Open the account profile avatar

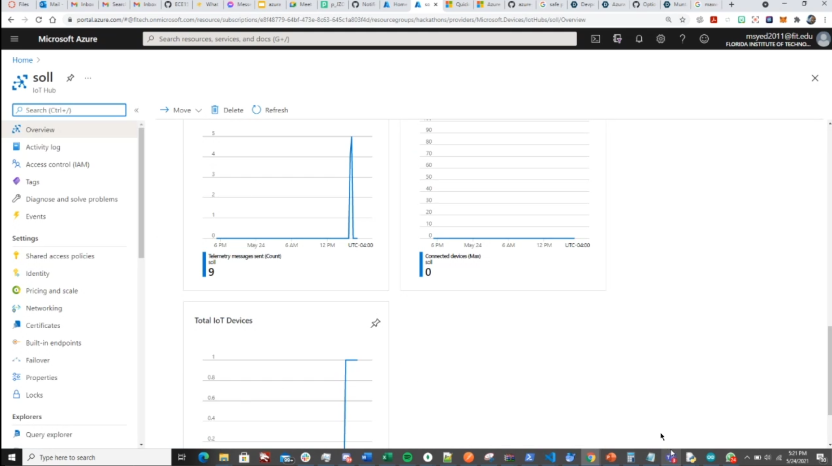(823, 39)
